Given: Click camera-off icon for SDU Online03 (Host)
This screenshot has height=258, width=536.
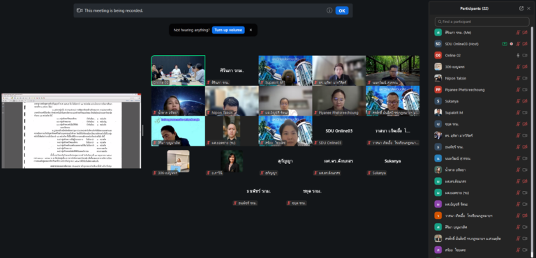Looking at the screenshot, I should click(x=525, y=44).
